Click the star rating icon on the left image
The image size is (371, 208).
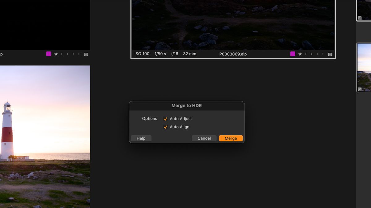click(x=56, y=54)
